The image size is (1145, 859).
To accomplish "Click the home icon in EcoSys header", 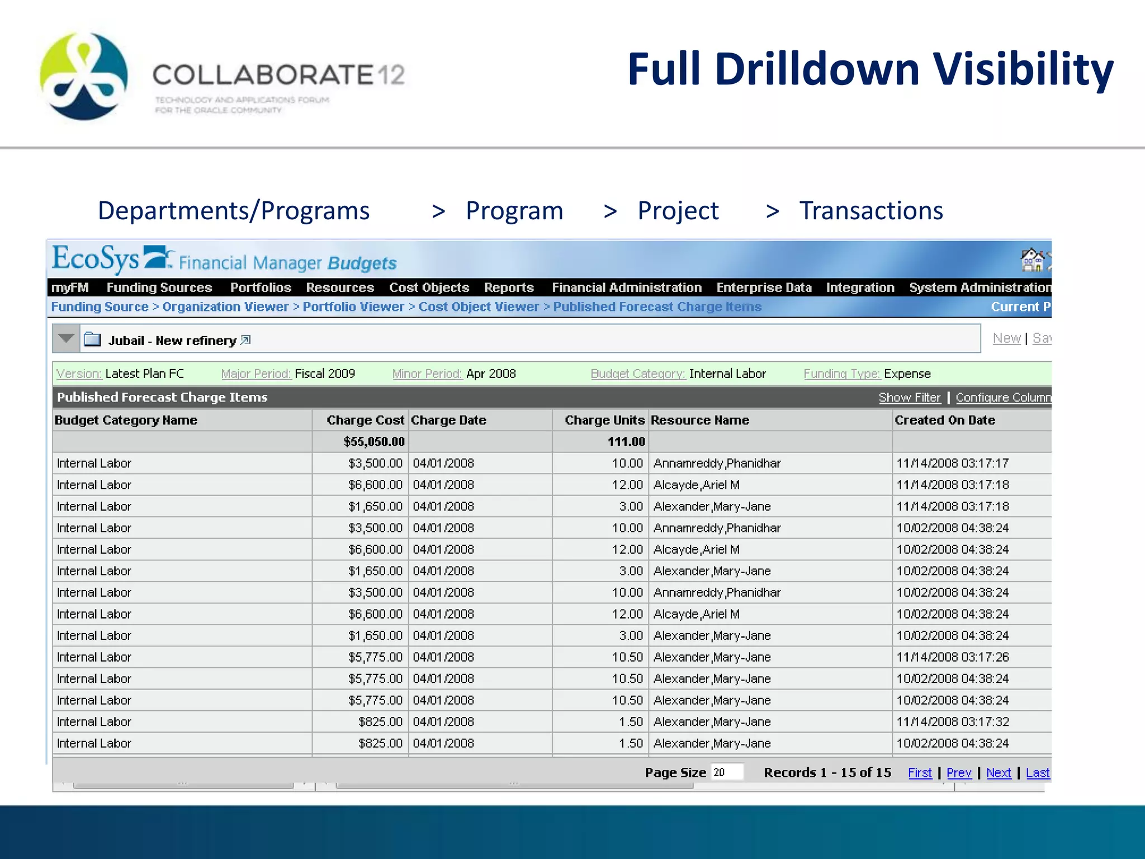I will pos(1032,261).
